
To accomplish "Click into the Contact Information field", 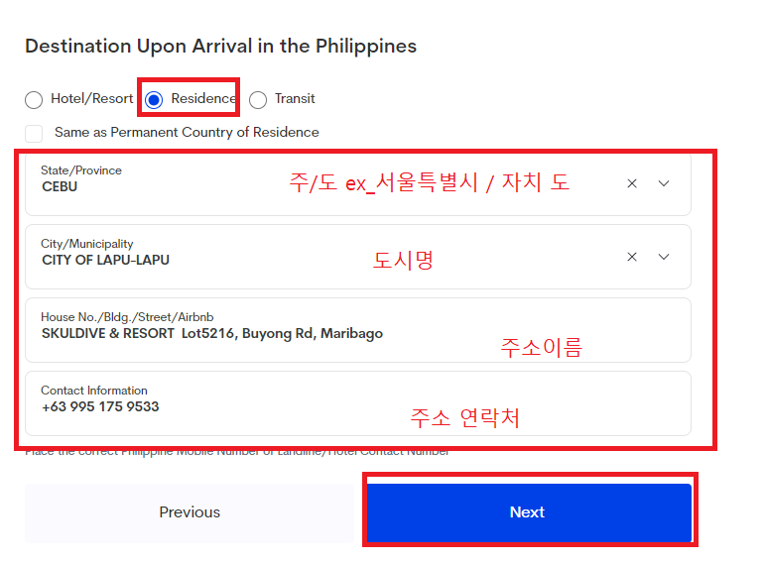I will coord(358,403).
